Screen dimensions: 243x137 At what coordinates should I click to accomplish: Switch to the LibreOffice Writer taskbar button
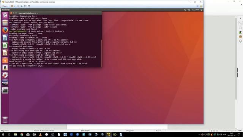(121, 134)
